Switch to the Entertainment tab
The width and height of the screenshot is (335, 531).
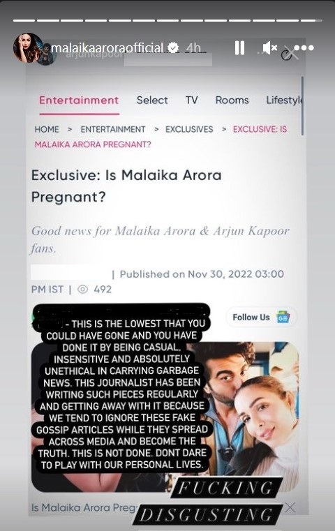click(79, 100)
